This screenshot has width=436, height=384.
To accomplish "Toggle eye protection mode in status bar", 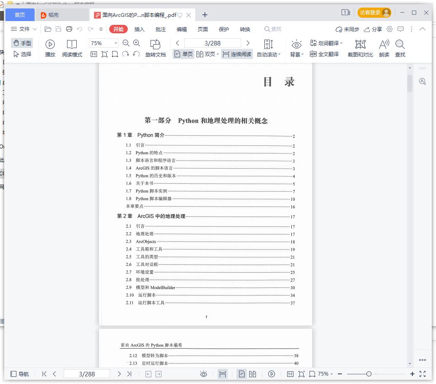I will coord(204,374).
